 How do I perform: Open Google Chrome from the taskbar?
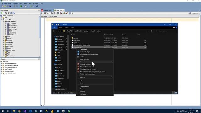pyautogui.click(x=19, y=111)
